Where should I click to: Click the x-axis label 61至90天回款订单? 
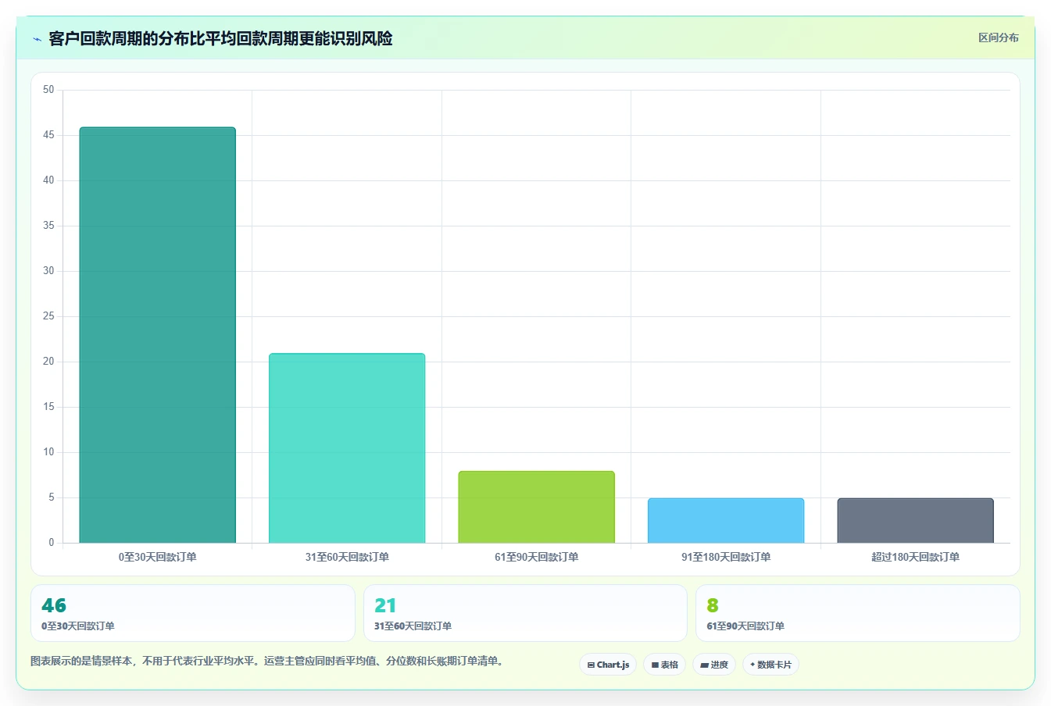coord(536,557)
